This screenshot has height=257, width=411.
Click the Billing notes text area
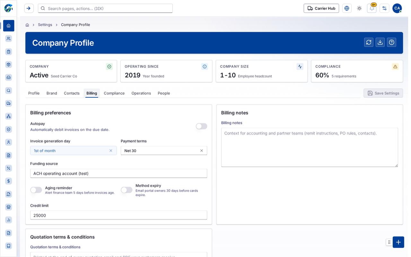pyautogui.click(x=310, y=147)
